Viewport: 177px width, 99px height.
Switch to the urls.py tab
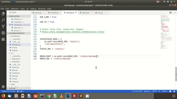pyautogui.click(x=100, y=13)
